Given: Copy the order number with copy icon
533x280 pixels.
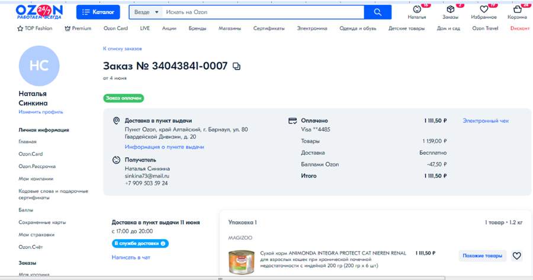Looking at the screenshot, I should tap(237, 66).
